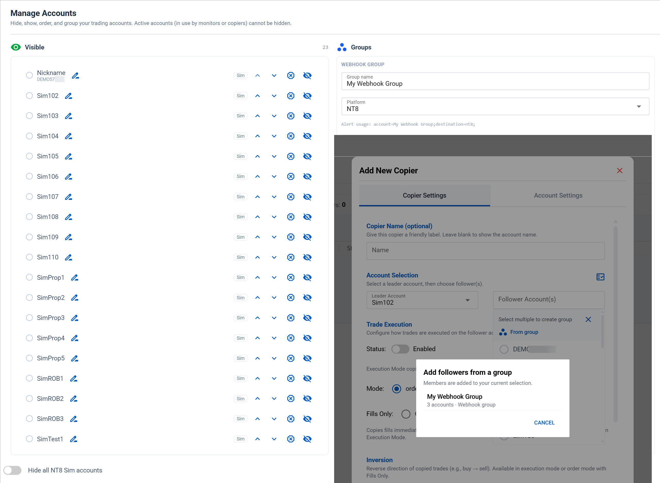Move Sim110 up with the chevron
The width and height of the screenshot is (660, 483).
258,257
